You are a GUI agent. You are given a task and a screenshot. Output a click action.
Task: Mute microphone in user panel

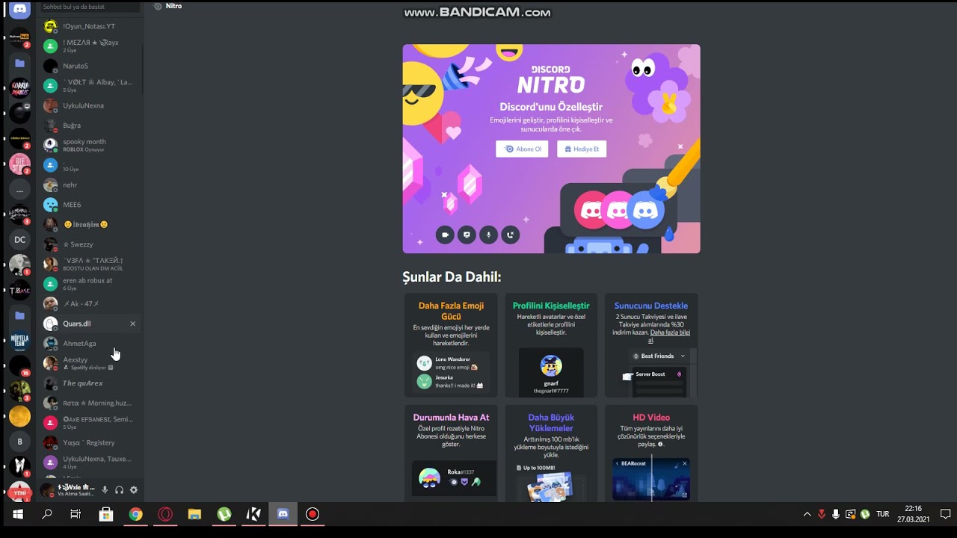pyautogui.click(x=105, y=490)
